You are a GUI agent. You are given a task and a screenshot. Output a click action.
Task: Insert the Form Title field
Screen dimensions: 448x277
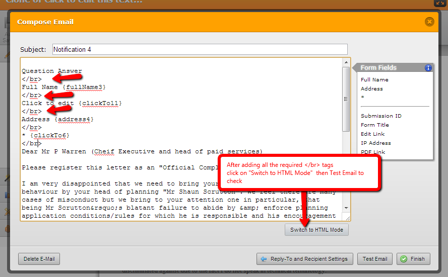(375, 125)
